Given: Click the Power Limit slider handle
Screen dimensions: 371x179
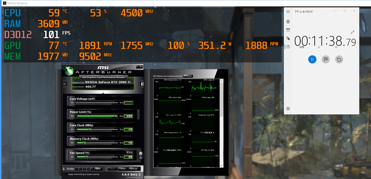Looking at the screenshot, I should click(116, 116).
